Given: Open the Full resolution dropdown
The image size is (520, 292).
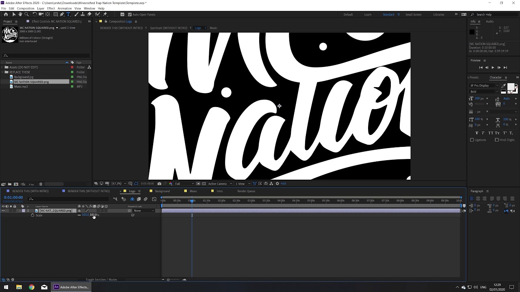Looking at the screenshot, I should [x=184, y=184].
